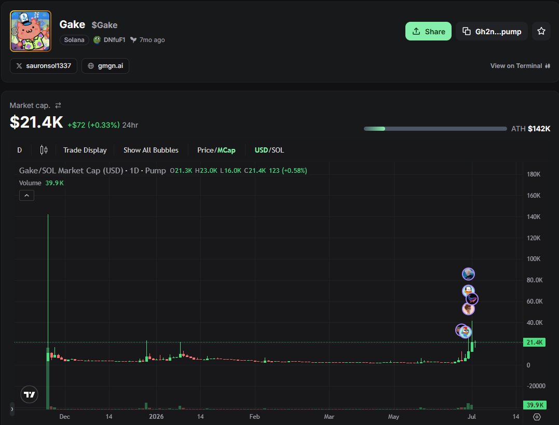Click the ATH progress bar

(x=435, y=129)
